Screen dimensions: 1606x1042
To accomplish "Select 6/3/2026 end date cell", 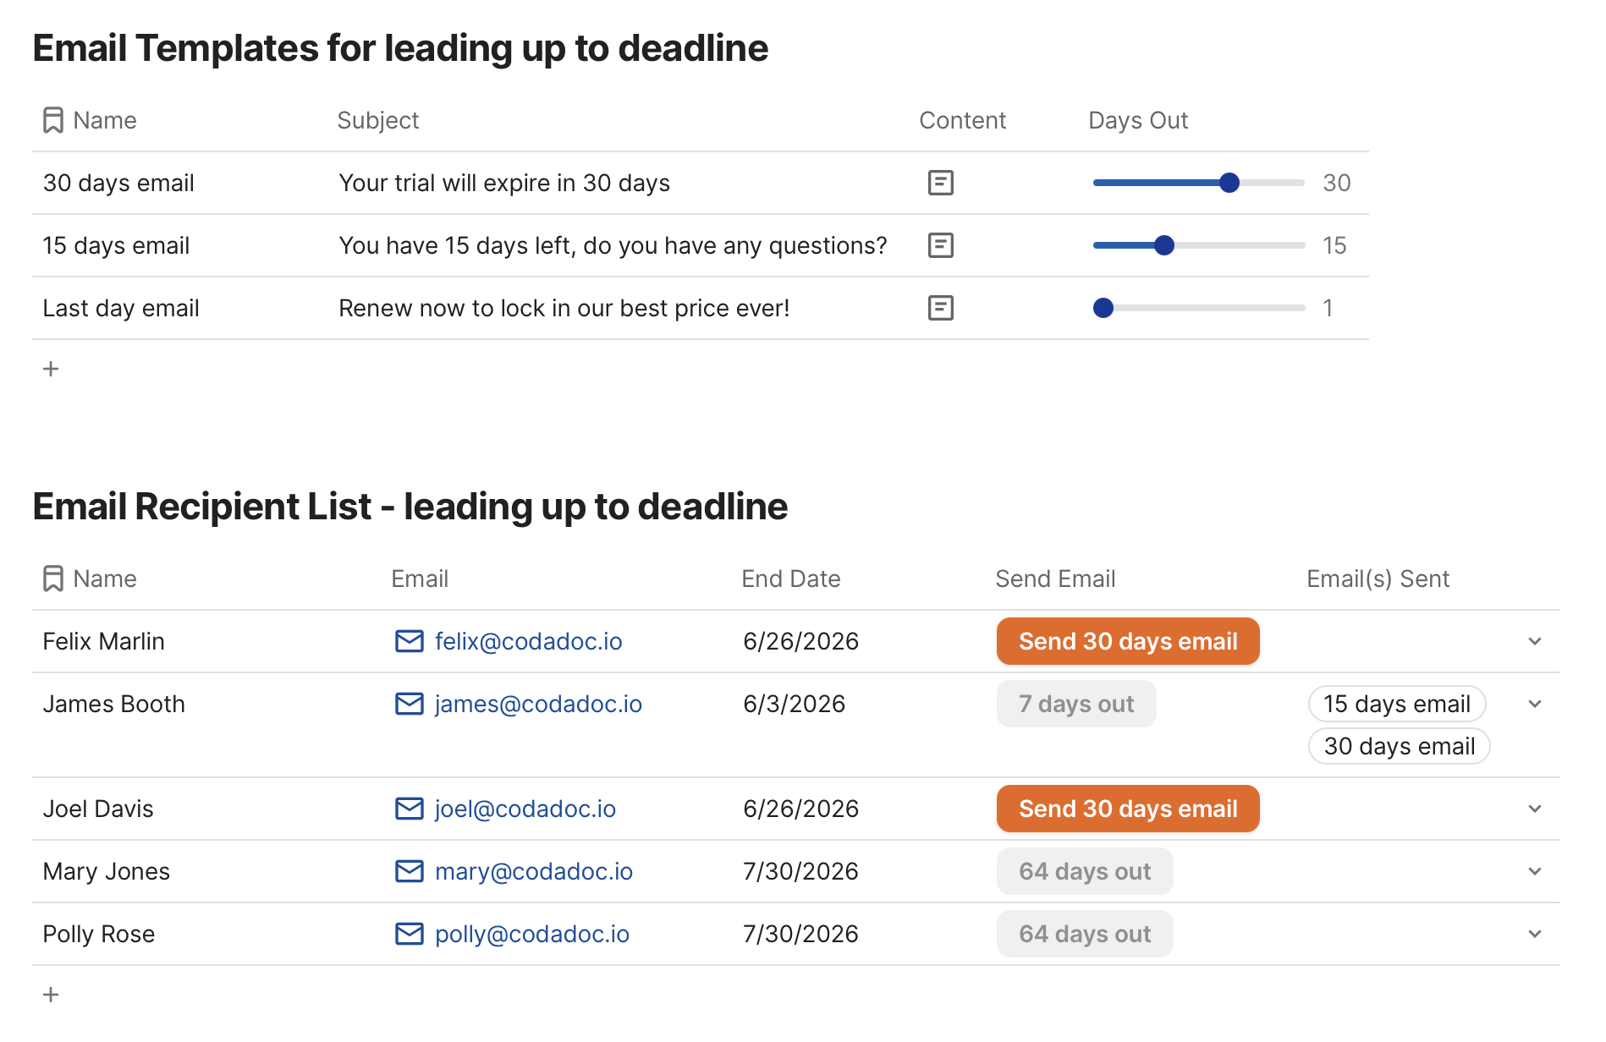I will [x=794, y=704].
